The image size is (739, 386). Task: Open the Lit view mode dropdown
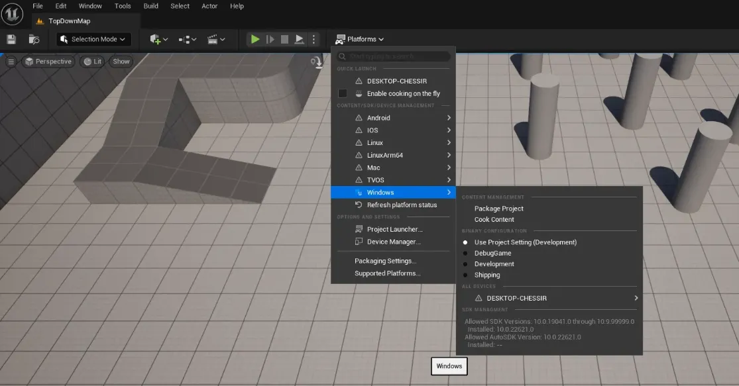point(92,62)
